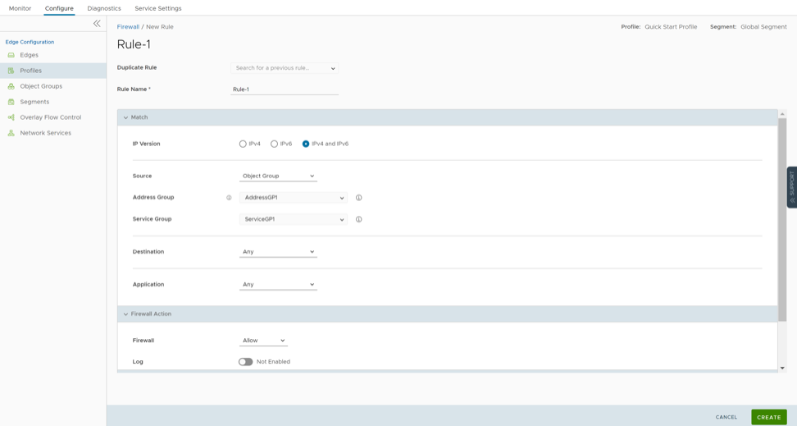Click the Rule Name input field
Image resolution: width=797 pixels, height=426 pixels.
tap(284, 89)
